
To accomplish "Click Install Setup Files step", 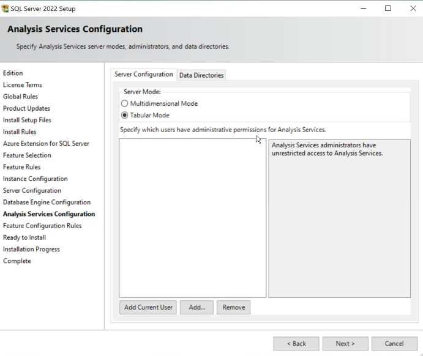I will [28, 120].
